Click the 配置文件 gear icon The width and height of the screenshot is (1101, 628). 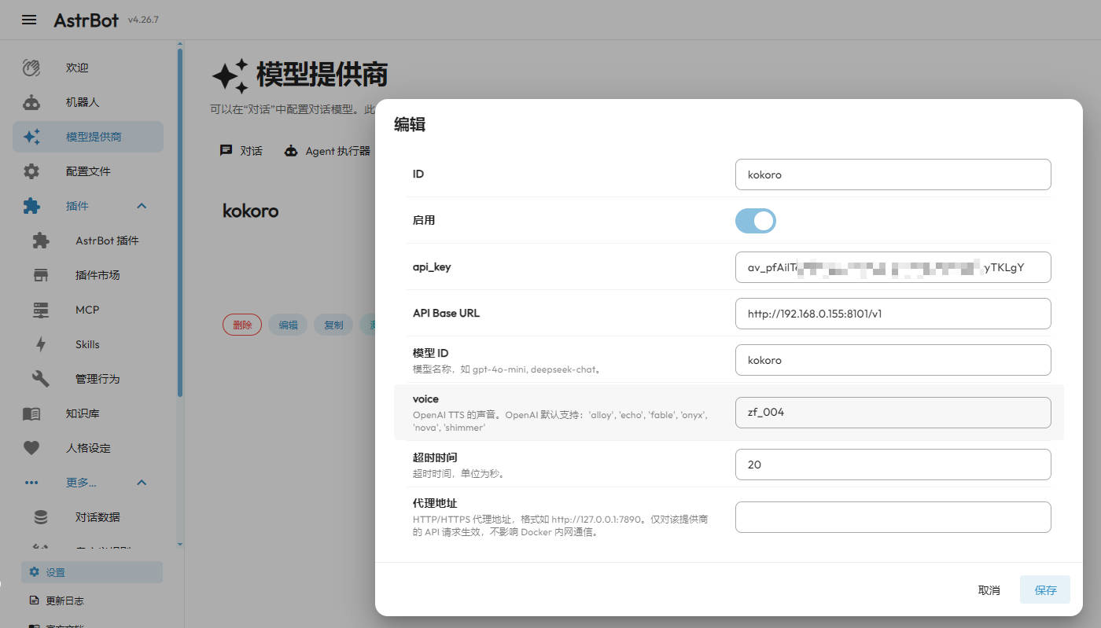pos(31,171)
